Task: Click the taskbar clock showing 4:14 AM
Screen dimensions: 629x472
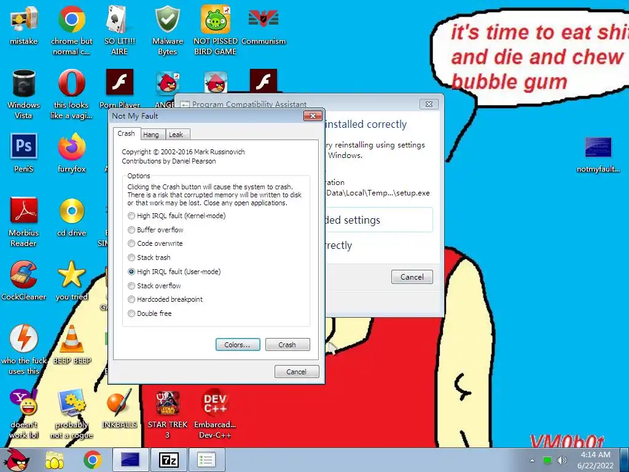Action: (596, 460)
